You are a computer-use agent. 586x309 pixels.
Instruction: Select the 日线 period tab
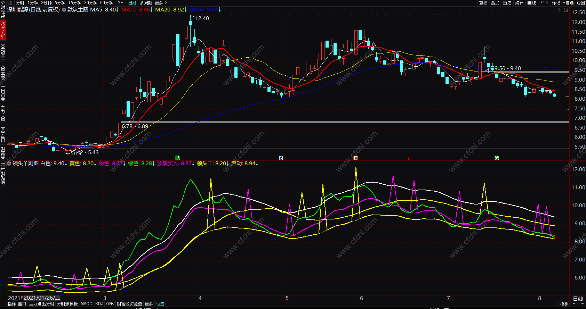click(133, 3)
